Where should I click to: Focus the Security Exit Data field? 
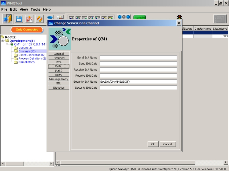(138, 87)
